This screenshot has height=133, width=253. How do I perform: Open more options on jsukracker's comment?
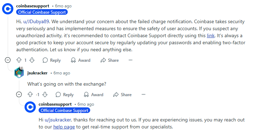(143, 94)
